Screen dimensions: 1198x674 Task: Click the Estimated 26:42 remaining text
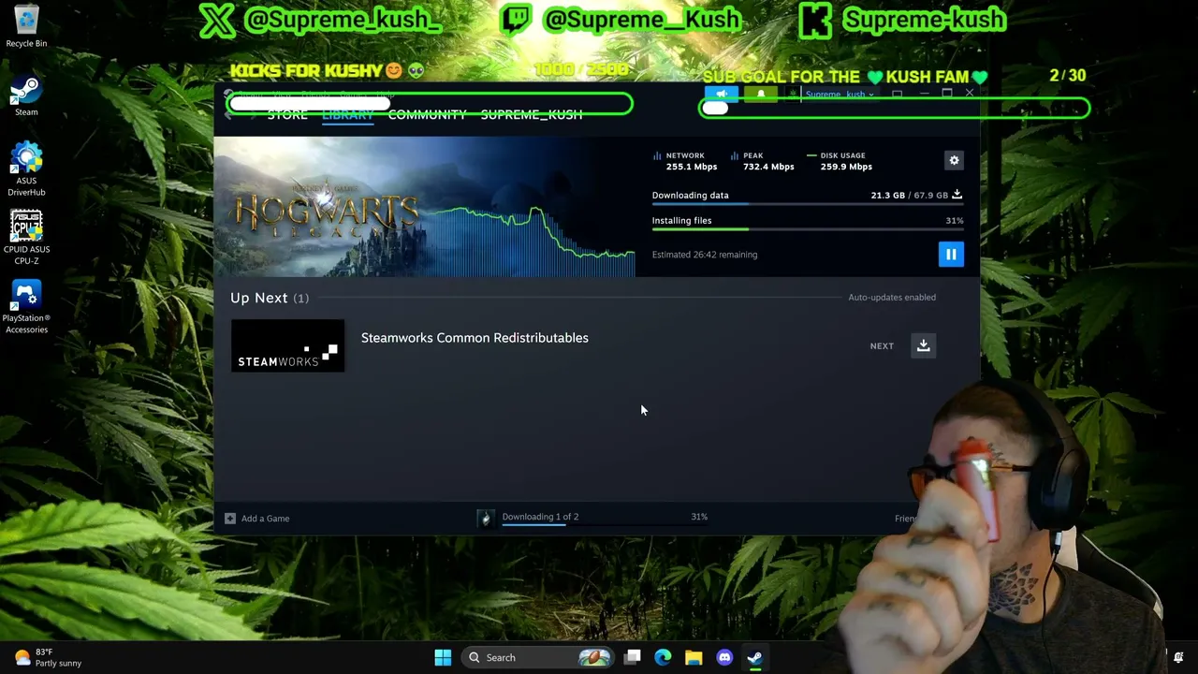pyautogui.click(x=705, y=255)
